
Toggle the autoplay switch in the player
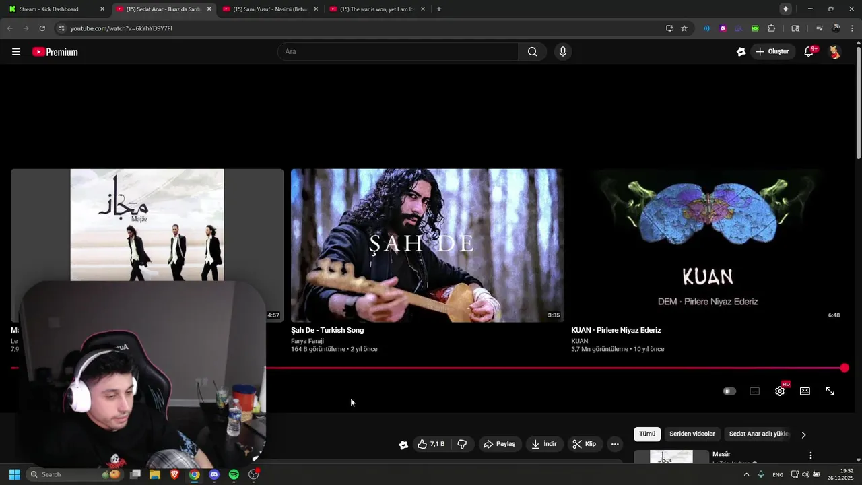click(x=729, y=391)
